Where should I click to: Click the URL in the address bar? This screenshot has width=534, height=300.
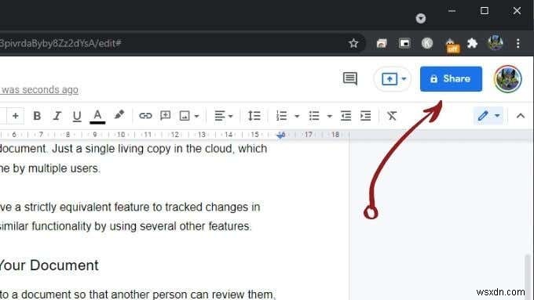[60, 43]
